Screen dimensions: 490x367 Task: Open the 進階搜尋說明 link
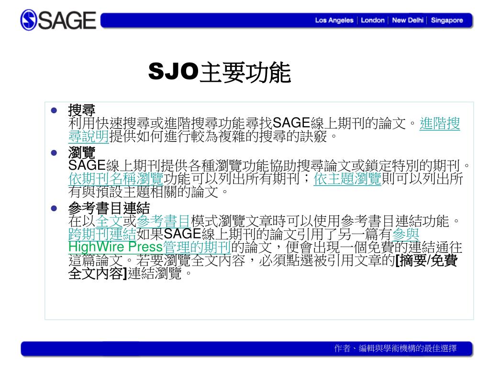440,123
